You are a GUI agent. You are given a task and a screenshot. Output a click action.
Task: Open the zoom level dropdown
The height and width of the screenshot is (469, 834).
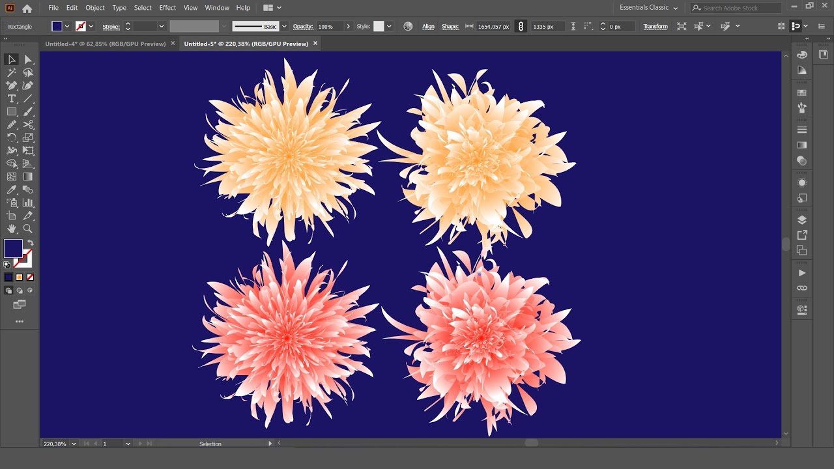point(74,444)
